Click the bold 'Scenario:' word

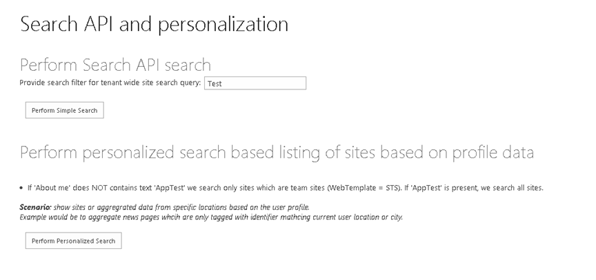(35, 207)
